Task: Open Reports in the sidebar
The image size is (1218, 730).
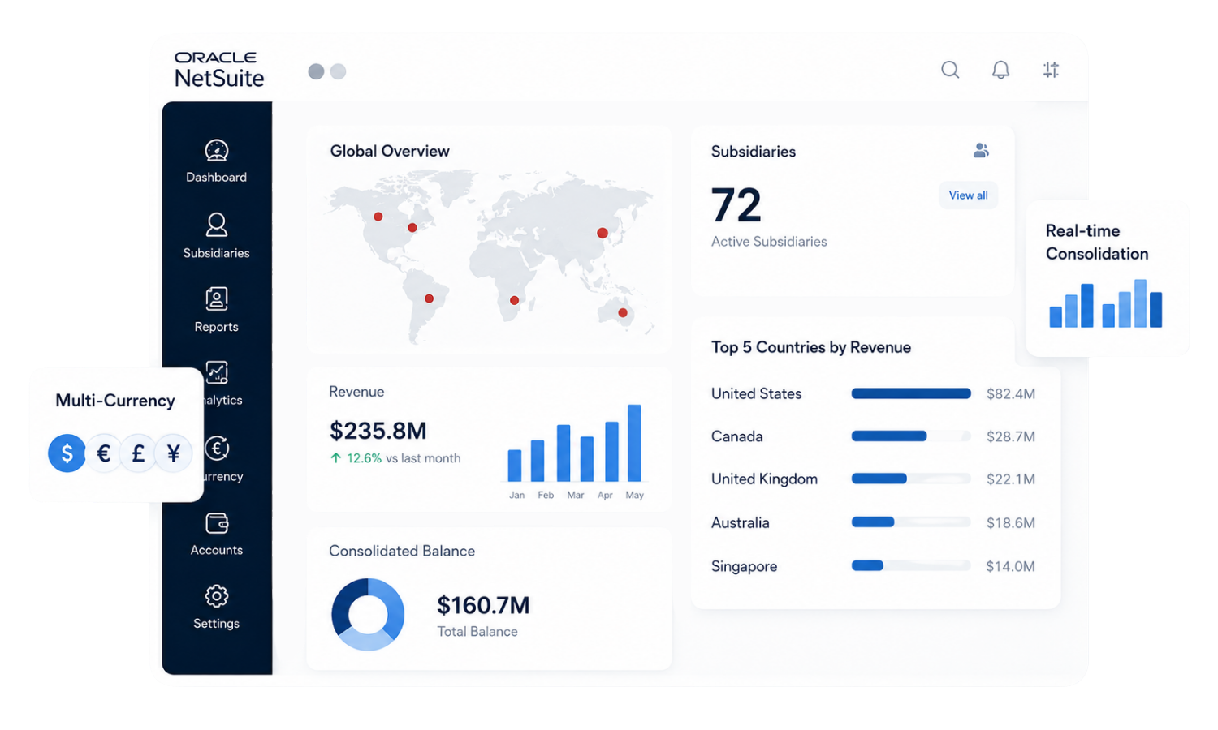Action: pos(216,309)
